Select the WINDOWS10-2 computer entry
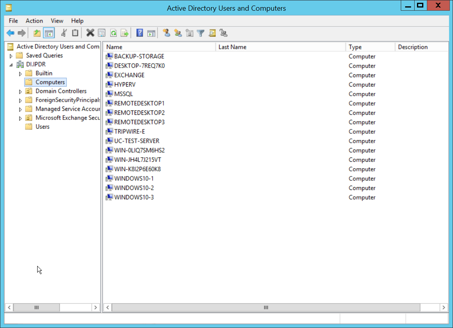This screenshot has height=328, width=453. click(x=134, y=188)
